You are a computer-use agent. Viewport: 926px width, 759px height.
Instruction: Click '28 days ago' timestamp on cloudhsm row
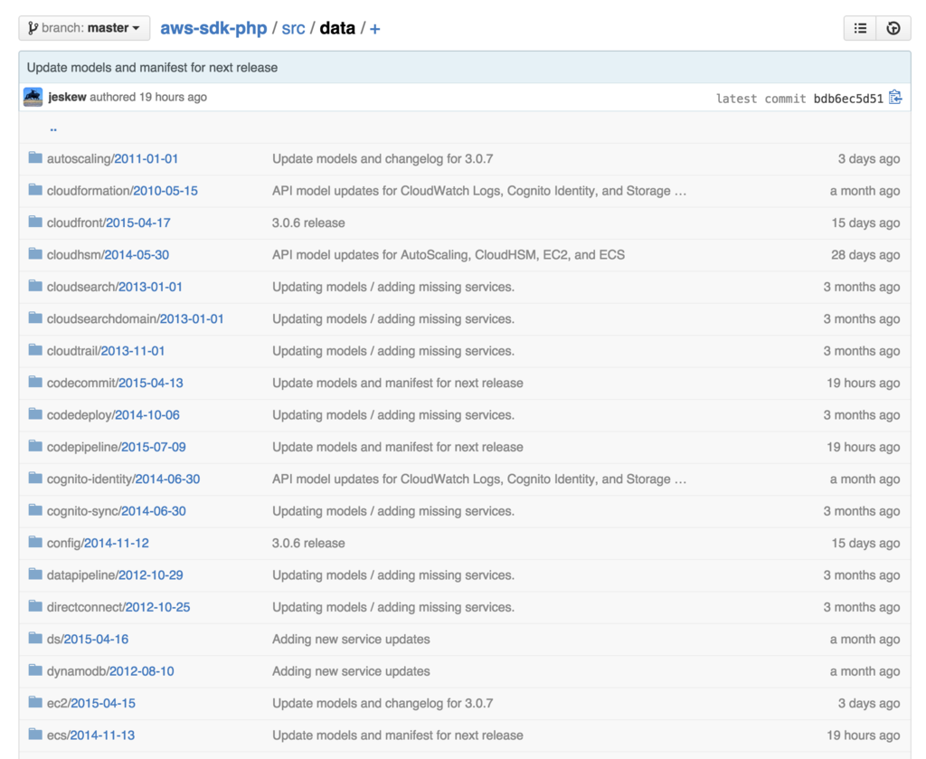[865, 254]
